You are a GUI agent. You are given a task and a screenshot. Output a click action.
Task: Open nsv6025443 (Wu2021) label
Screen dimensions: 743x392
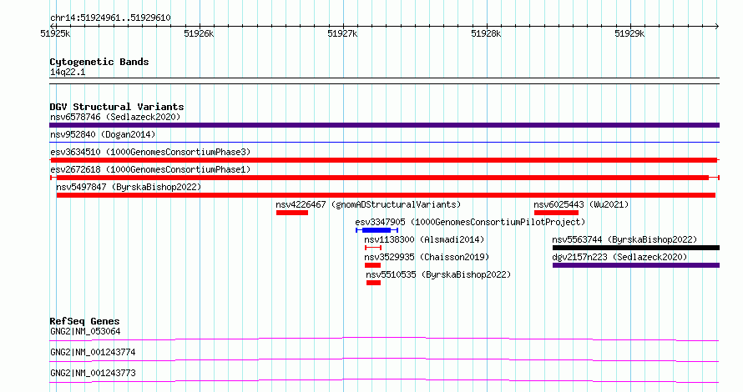(x=581, y=204)
